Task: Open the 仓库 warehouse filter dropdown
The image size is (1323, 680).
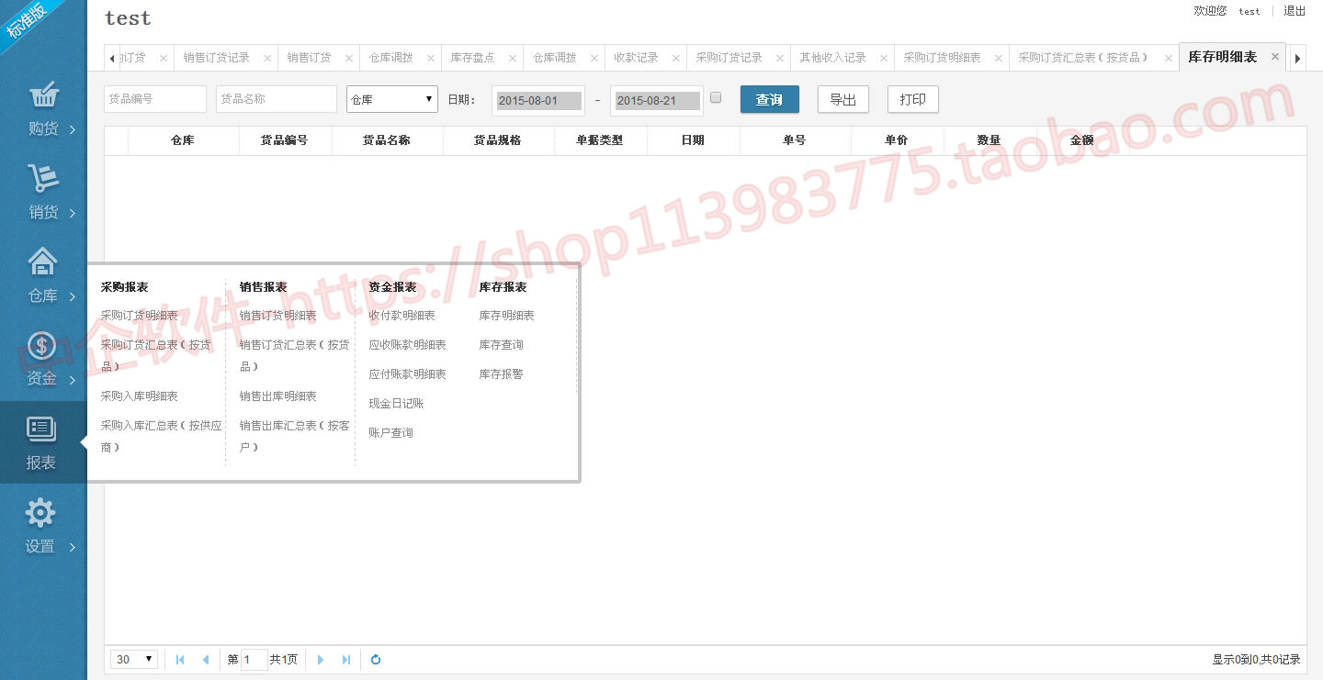Action: tap(392, 99)
